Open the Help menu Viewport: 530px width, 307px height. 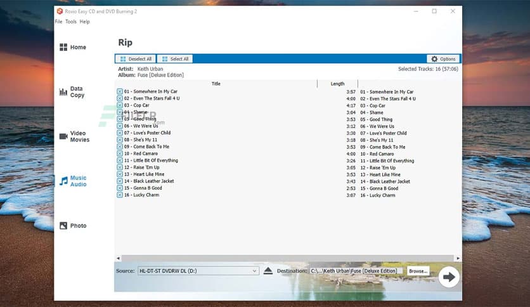pos(84,22)
